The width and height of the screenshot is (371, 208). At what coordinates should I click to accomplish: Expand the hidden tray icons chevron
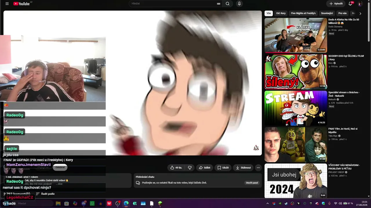click(268, 203)
